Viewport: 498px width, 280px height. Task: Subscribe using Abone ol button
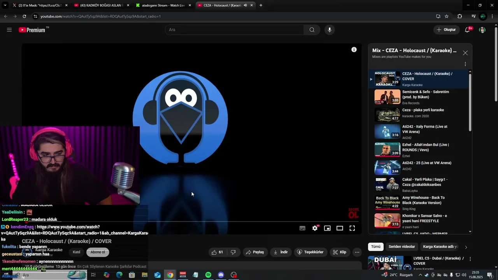98,252
